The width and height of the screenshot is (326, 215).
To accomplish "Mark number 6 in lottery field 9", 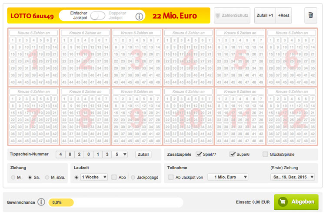I will click(x=151, y=99).
